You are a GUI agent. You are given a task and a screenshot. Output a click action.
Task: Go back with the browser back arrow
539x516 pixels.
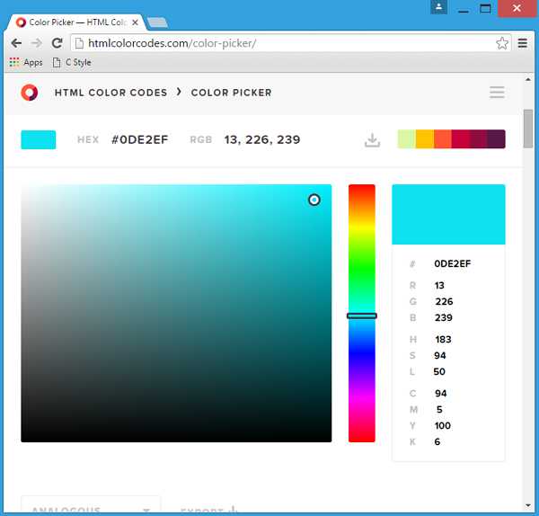[x=16, y=43]
